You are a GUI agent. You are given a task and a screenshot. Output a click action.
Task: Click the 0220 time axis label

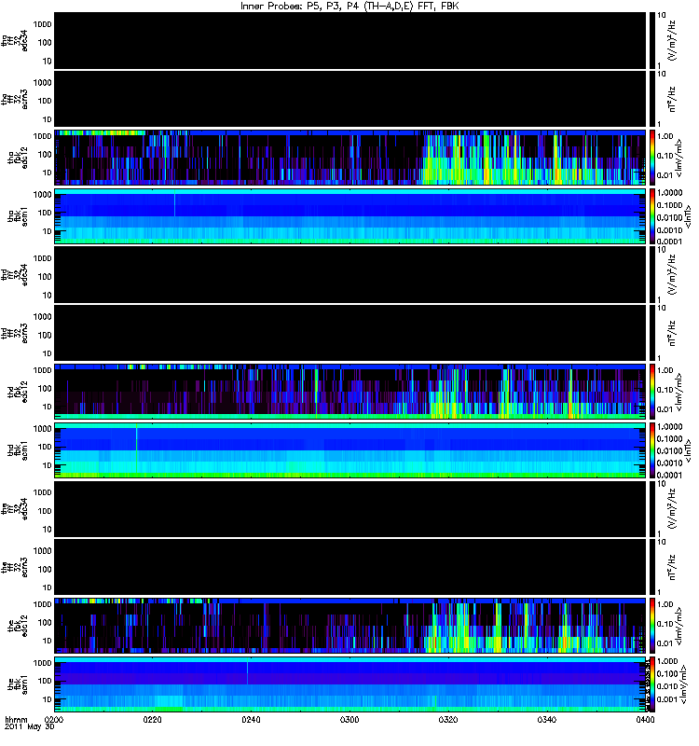pyautogui.click(x=152, y=719)
